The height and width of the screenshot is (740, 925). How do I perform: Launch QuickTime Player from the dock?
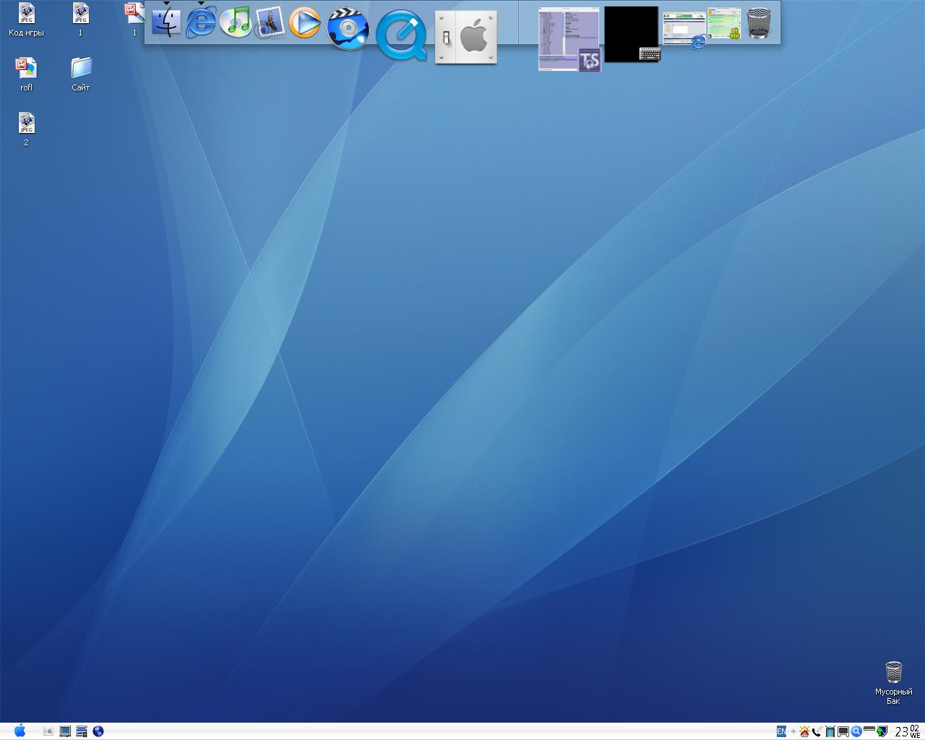[x=402, y=35]
